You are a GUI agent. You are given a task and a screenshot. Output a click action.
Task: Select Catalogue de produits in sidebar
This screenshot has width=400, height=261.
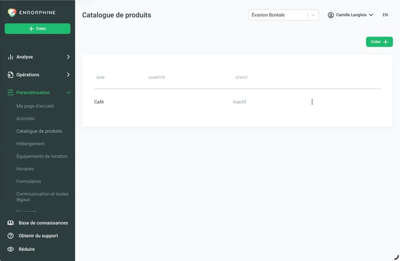pyautogui.click(x=39, y=131)
